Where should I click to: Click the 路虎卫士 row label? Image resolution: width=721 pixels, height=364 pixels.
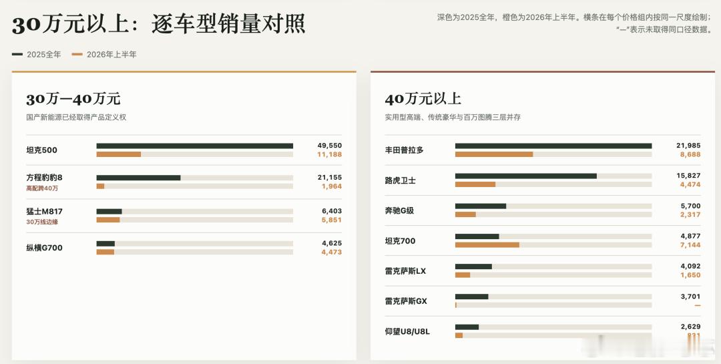point(400,180)
